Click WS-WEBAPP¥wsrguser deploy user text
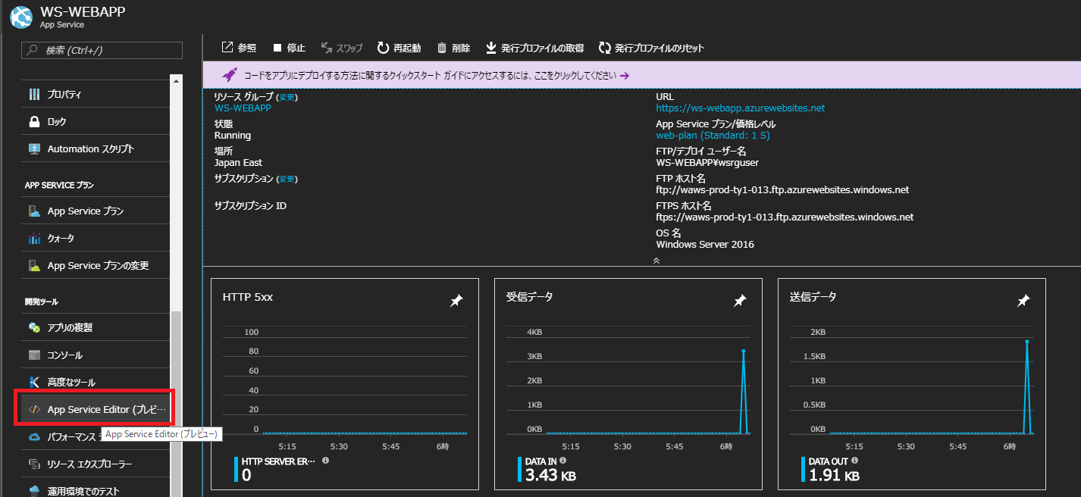Viewport: 1081px width, 497px height. (x=707, y=163)
